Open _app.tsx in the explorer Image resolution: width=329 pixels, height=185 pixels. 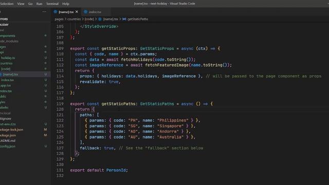point(6,86)
